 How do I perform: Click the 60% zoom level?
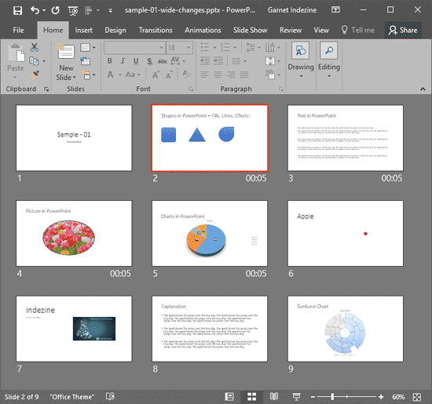pos(398,397)
